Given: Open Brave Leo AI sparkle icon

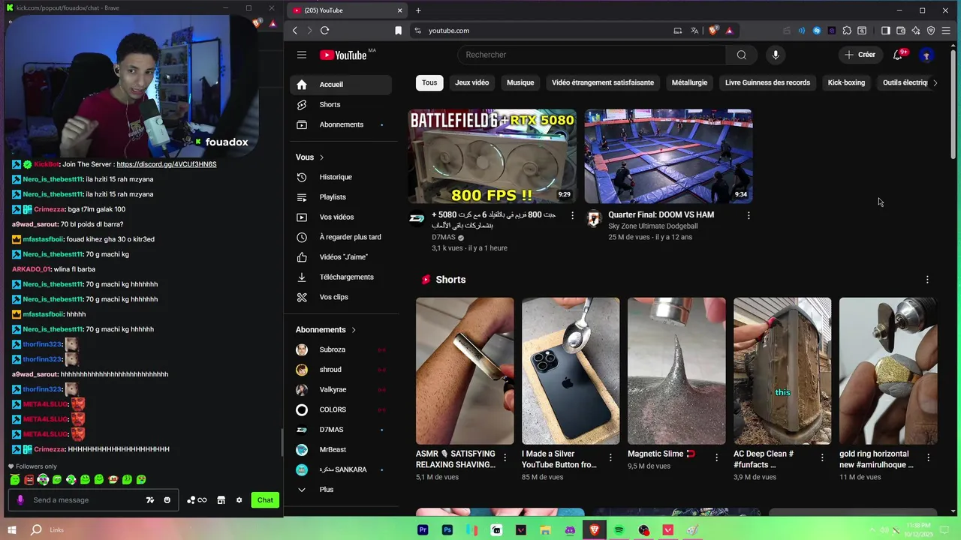Looking at the screenshot, I should (916, 31).
